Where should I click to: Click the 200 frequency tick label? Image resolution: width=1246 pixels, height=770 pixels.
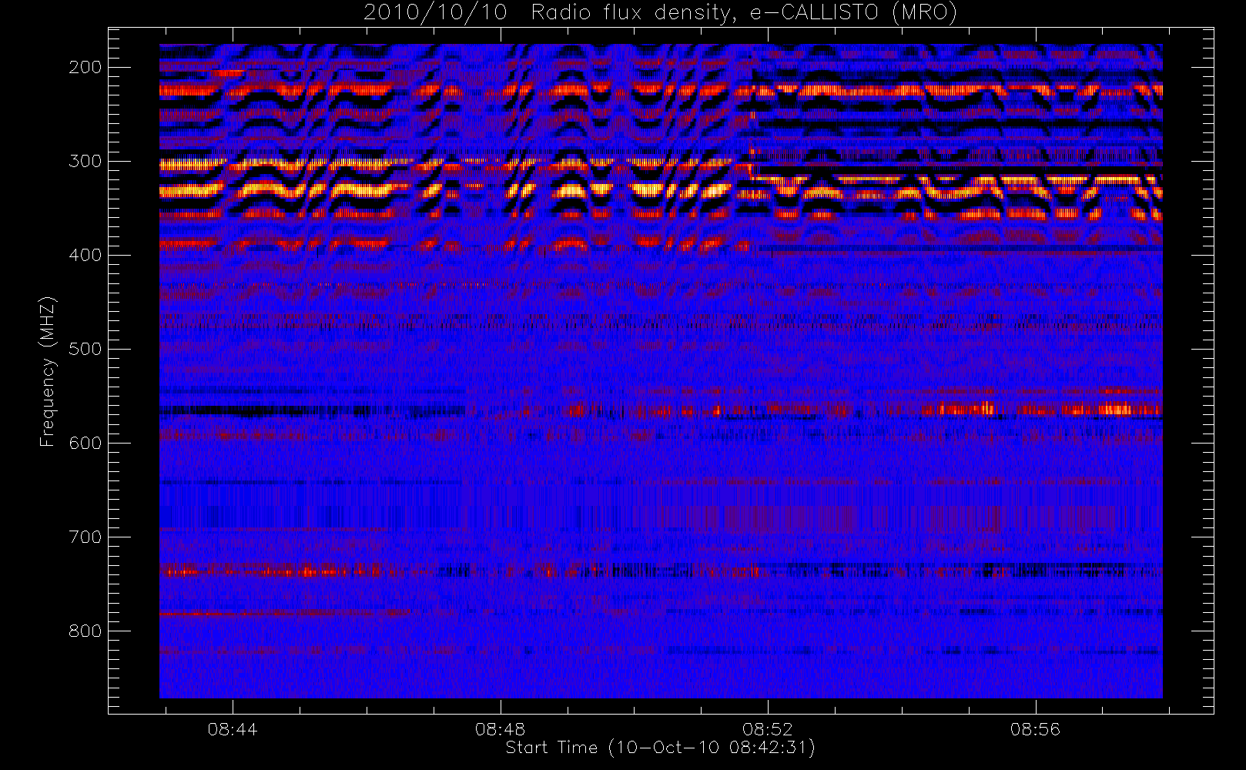(x=85, y=67)
